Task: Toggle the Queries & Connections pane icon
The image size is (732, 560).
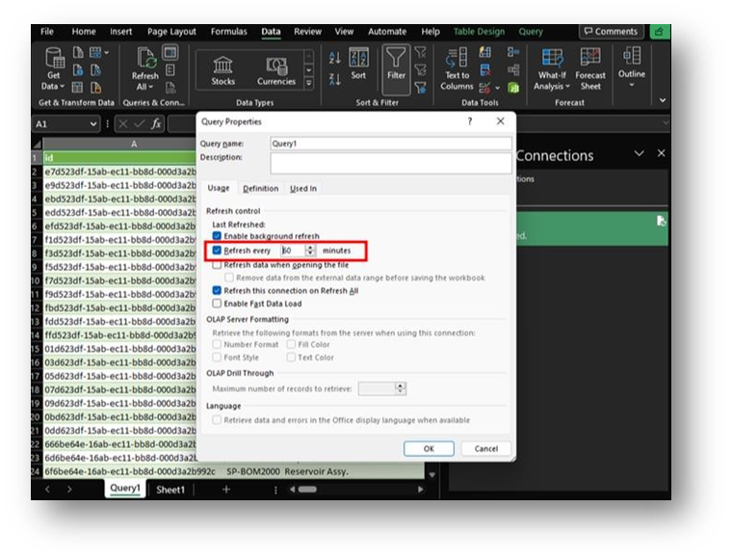Action: 170,52
